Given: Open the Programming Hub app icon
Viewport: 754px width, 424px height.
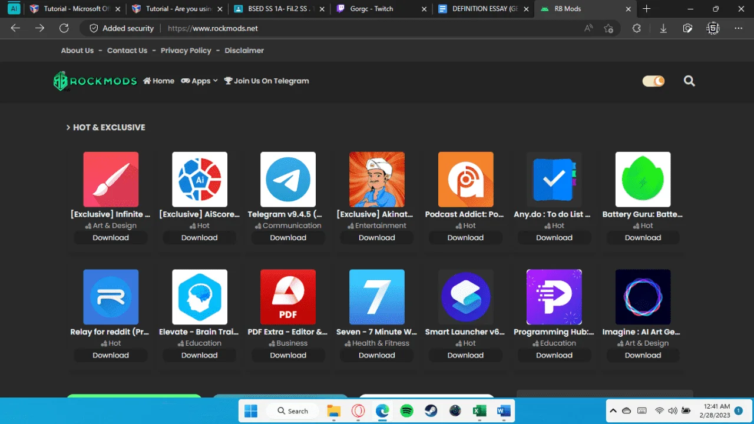Looking at the screenshot, I should click(x=554, y=297).
